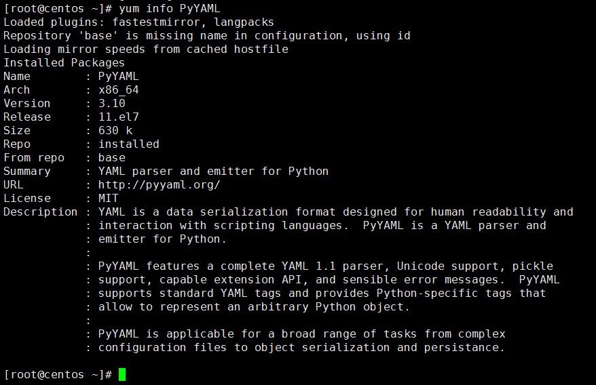596x385 pixels.
Task: Click the word 'persistance' in description
Action: (x=461, y=348)
